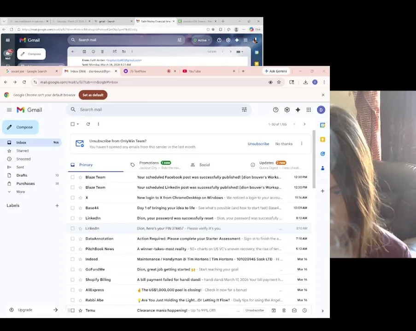The width and height of the screenshot is (416, 331).
Task: Open Gemini sparkle icon in Gmail header
Action: pyautogui.click(x=298, y=109)
